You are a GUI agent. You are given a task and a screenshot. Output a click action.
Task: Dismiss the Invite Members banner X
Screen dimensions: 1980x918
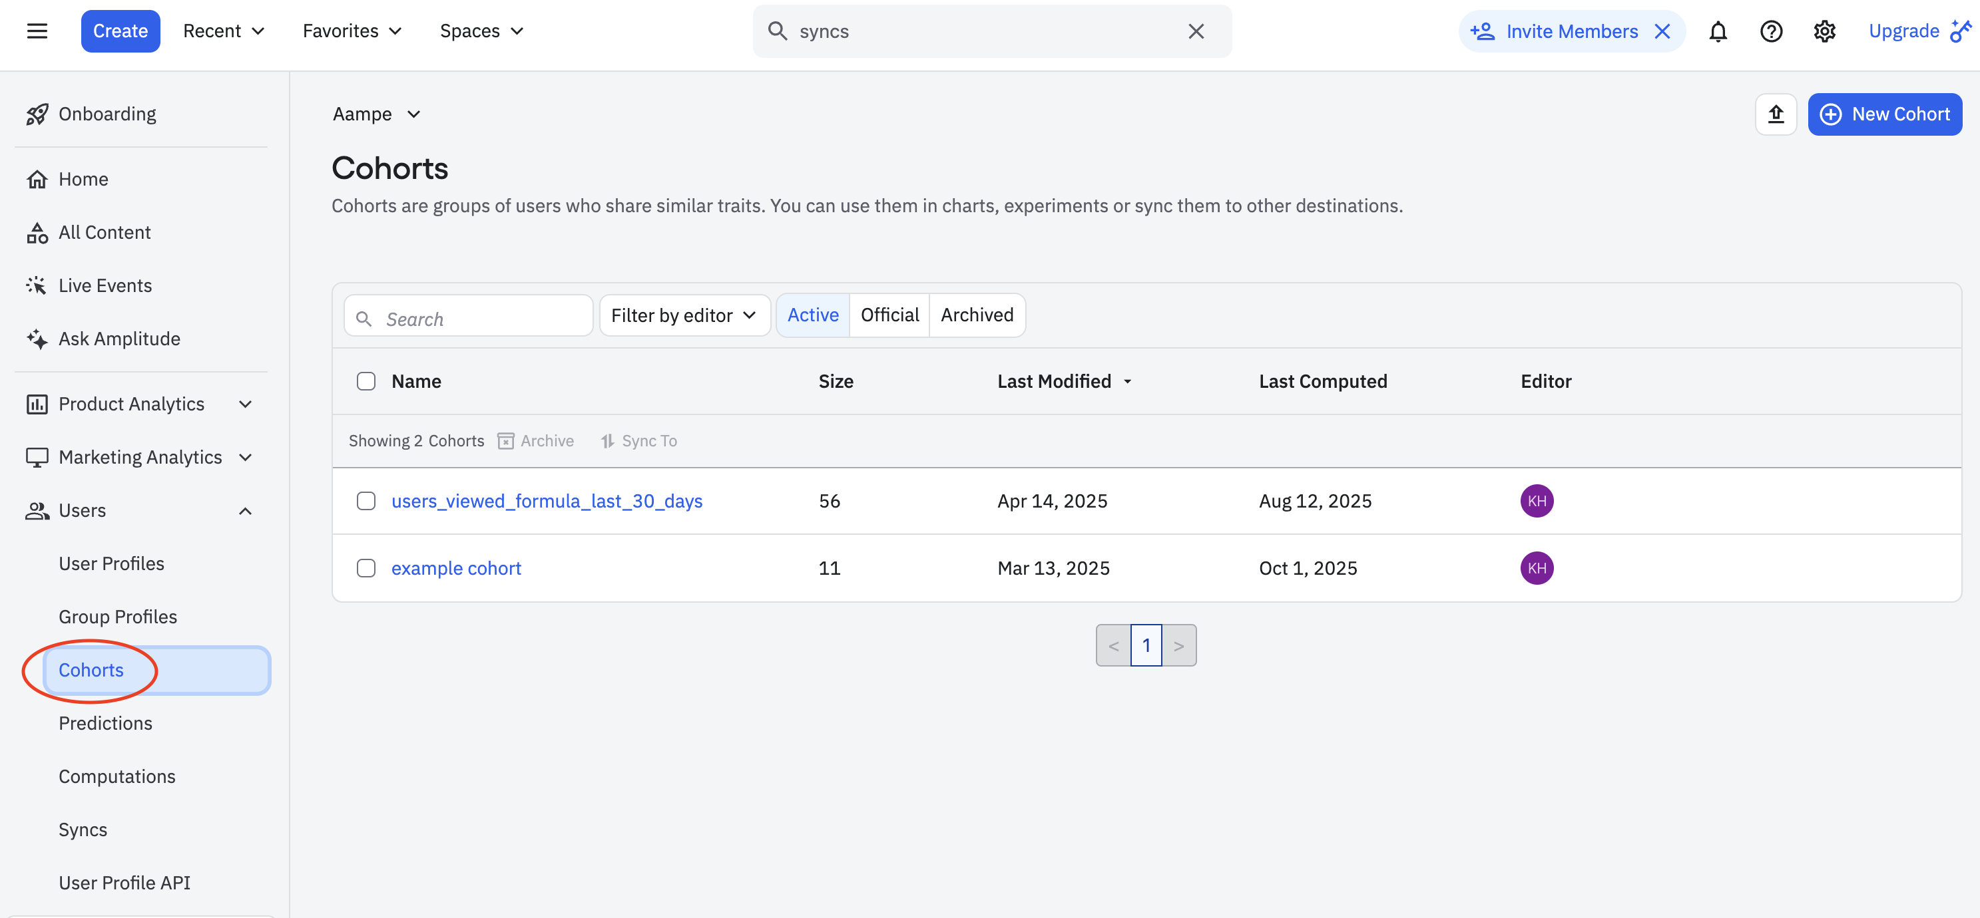click(x=1662, y=31)
